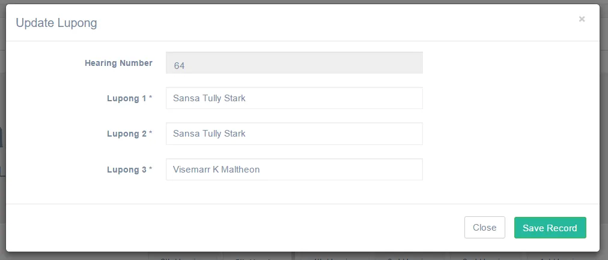Click the Lupong 1 label text
The image size is (608, 260).
point(127,98)
